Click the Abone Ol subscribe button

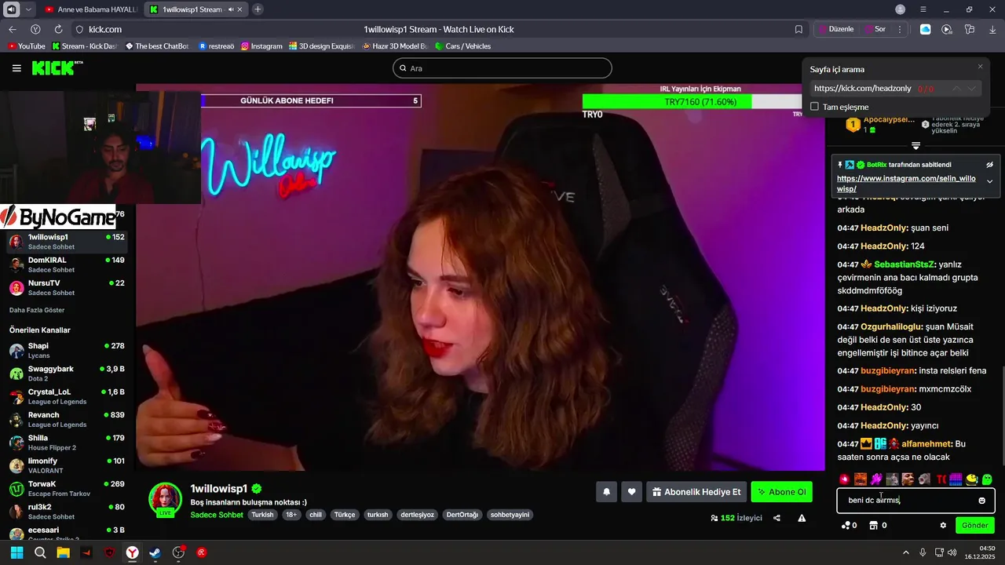click(x=781, y=492)
